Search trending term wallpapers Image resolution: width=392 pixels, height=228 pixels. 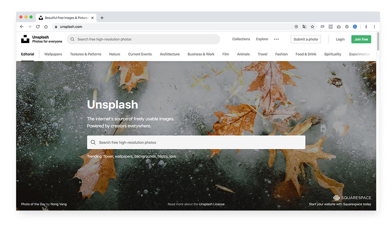pos(124,156)
